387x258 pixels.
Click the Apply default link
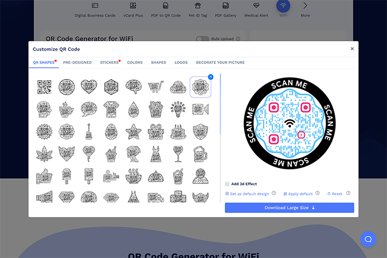coord(298,194)
